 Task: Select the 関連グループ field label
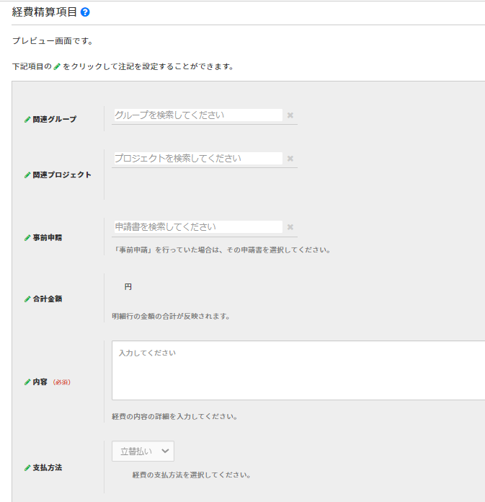click(55, 119)
